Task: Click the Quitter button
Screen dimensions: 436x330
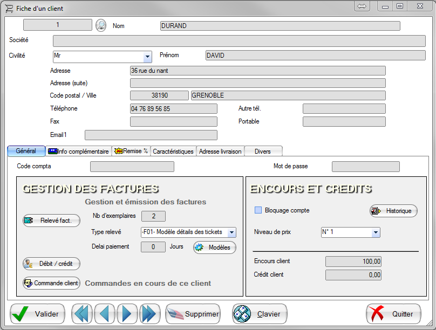Action: tap(393, 314)
